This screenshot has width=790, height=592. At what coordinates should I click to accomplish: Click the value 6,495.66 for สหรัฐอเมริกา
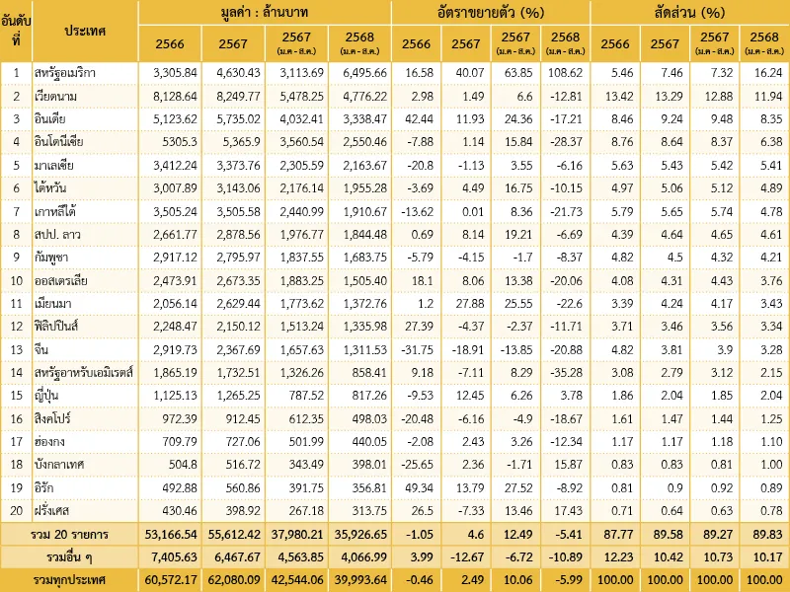[359, 73]
